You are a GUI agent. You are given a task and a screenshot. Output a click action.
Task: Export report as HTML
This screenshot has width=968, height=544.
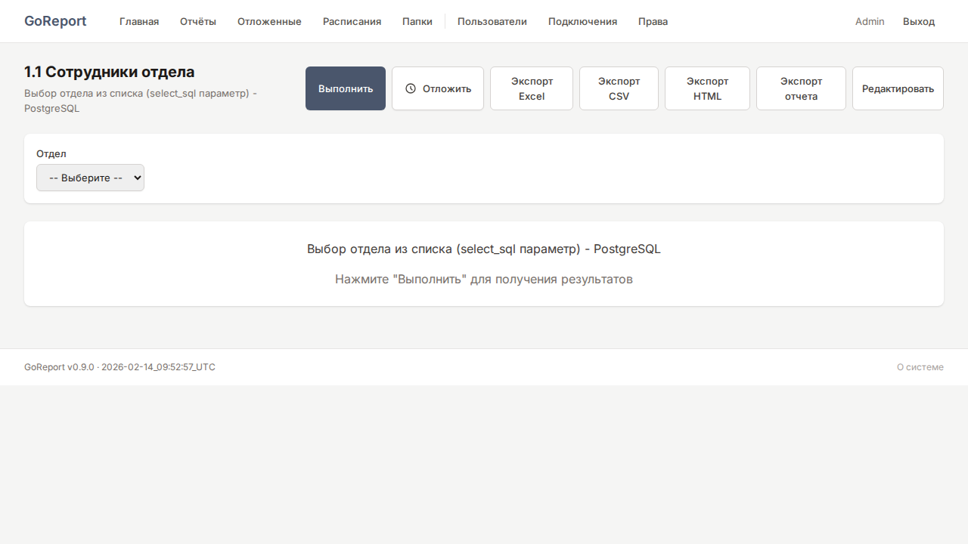point(707,88)
